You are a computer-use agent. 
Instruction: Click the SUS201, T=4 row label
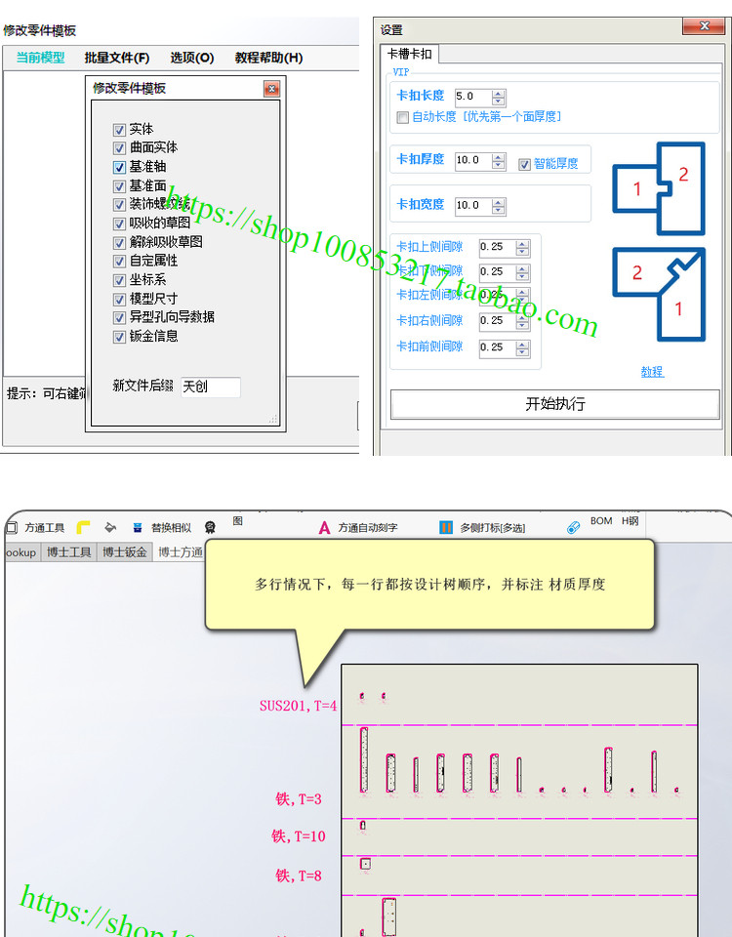click(299, 706)
